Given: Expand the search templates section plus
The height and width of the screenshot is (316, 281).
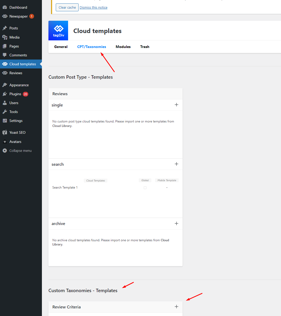Looking at the screenshot, I should coord(177,164).
